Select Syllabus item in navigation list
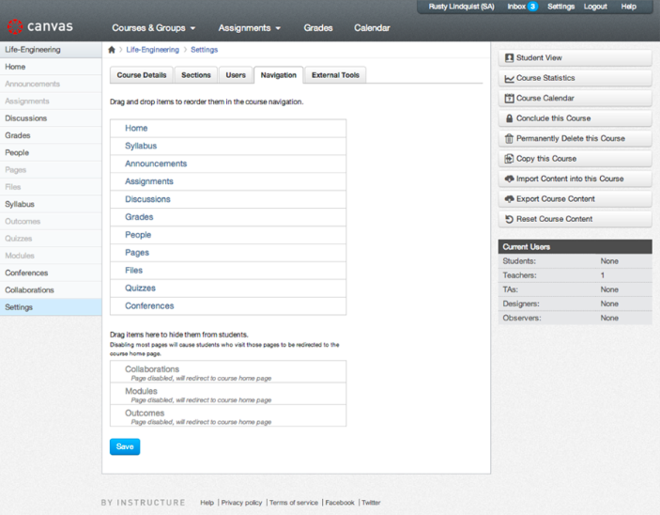 (x=228, y=146)
